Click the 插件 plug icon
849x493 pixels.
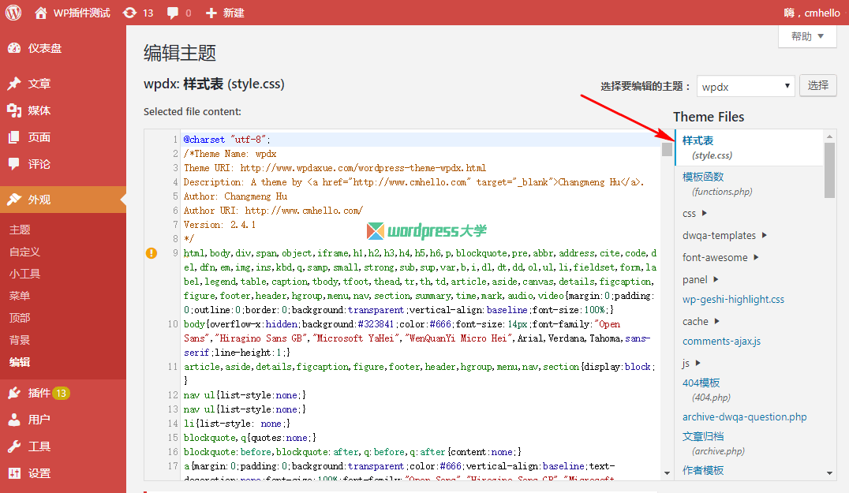pyautogui.click(x=14, y=393)
